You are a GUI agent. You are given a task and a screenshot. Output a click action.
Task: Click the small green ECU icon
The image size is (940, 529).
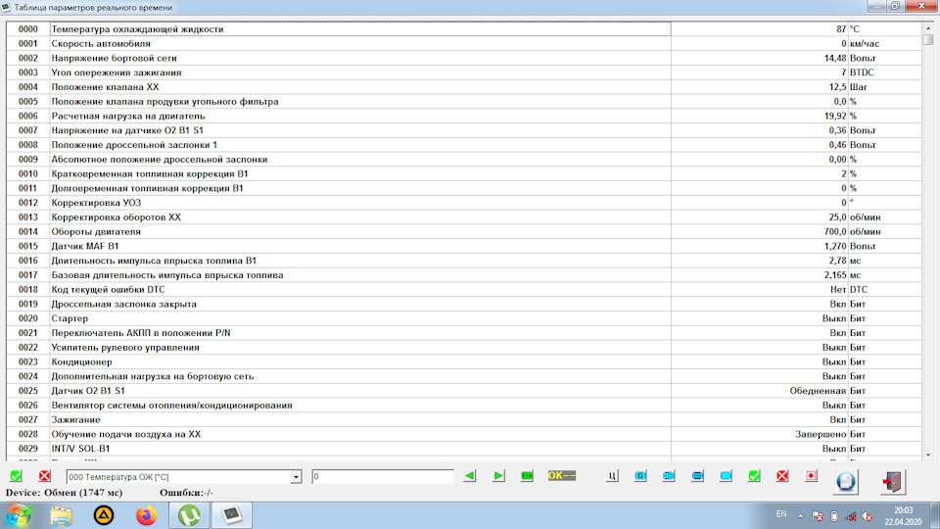pyautogui.click(x=527, y=476)
